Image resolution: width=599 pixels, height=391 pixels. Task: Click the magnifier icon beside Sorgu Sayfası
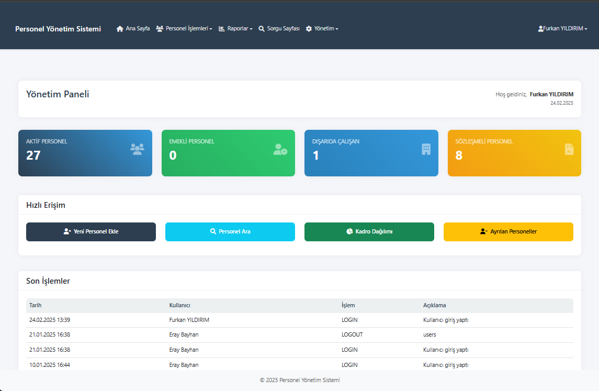coord(262,29)
